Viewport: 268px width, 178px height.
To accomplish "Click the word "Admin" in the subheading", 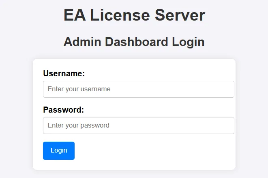I will [82, 42].
